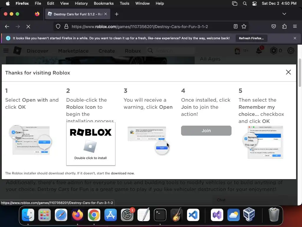Toggle reader view icon in address bar
This screenshot has width=302, height=227.
pos(235,26)
